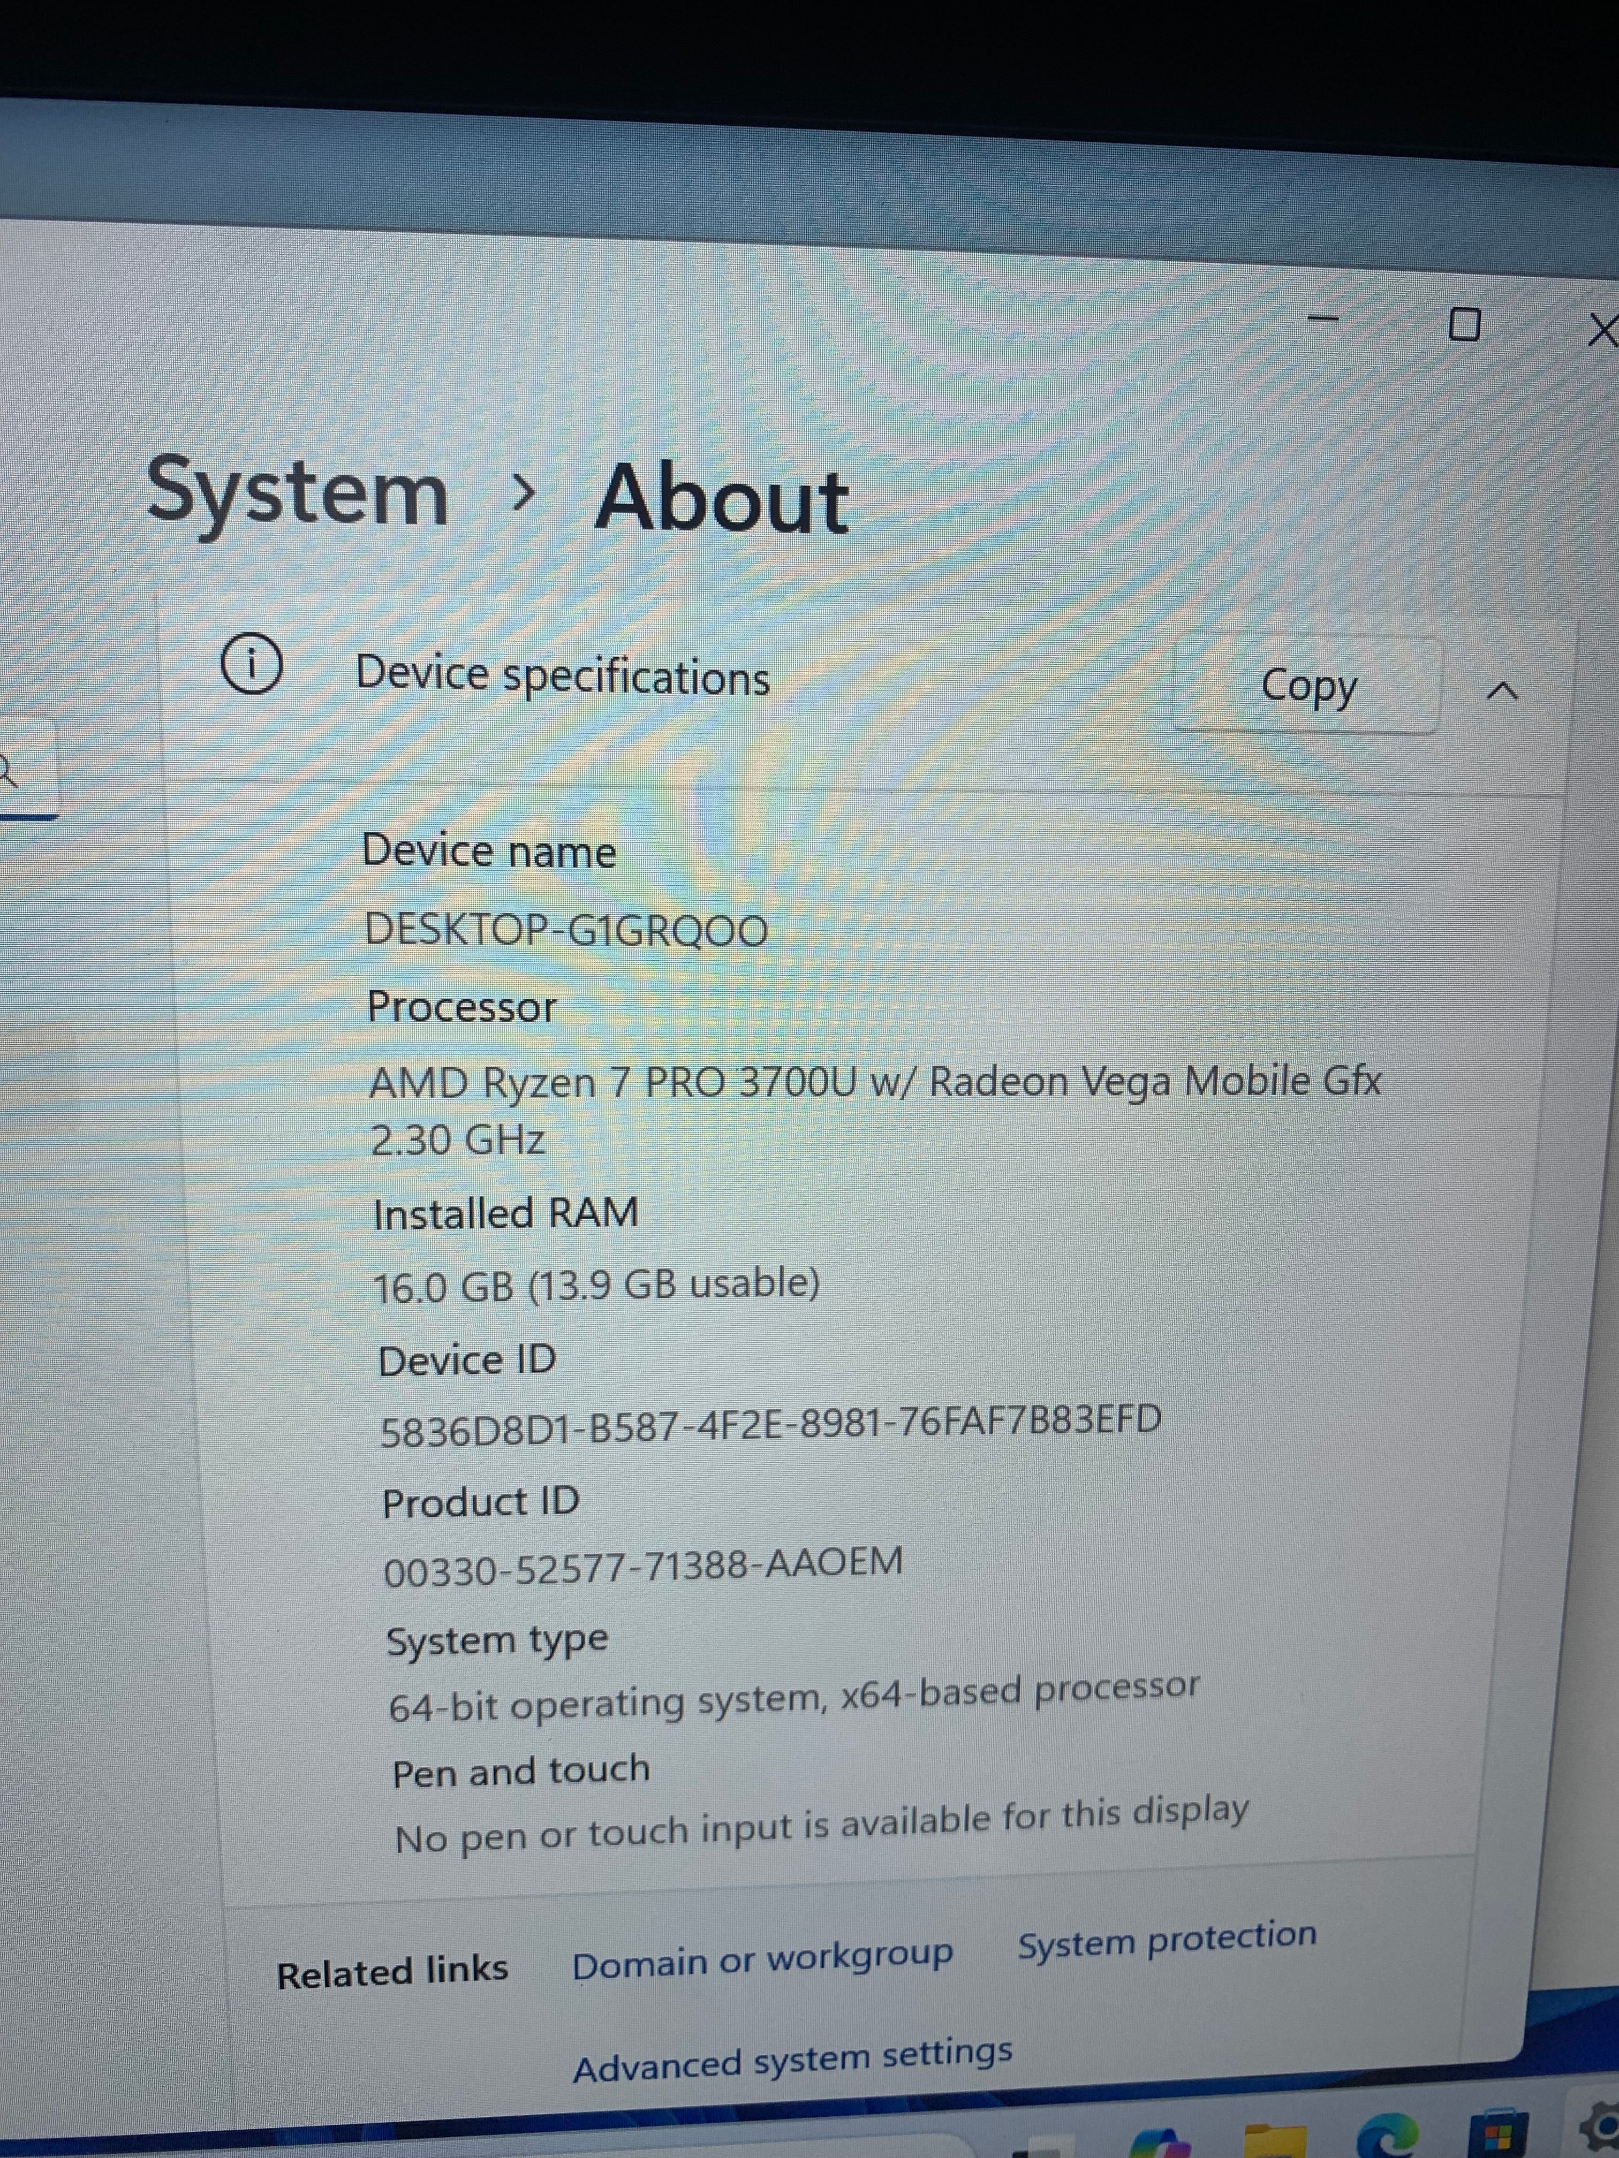Click the Pen and touch label
The image size is (1619, 2158).
coord(521,1771)
